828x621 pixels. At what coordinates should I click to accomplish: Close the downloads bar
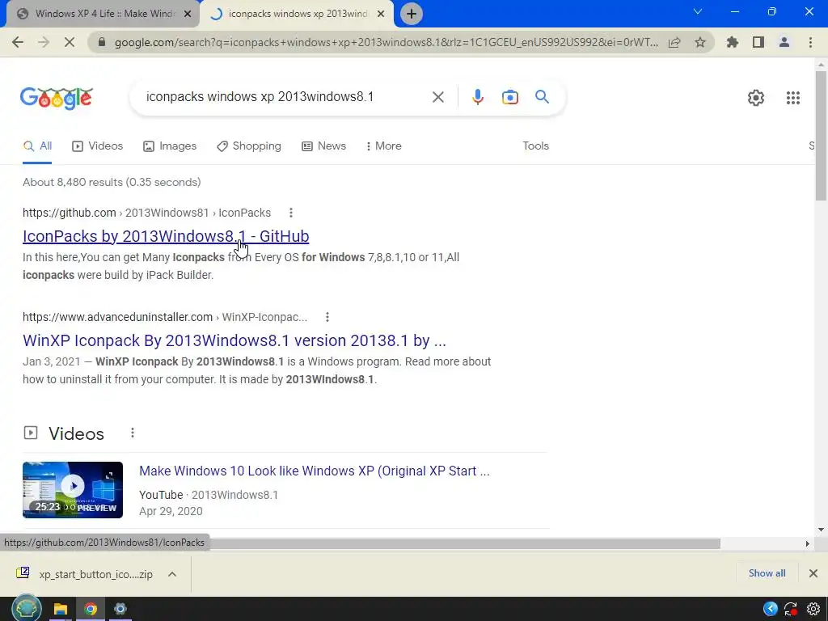click(x=813, y=573)
